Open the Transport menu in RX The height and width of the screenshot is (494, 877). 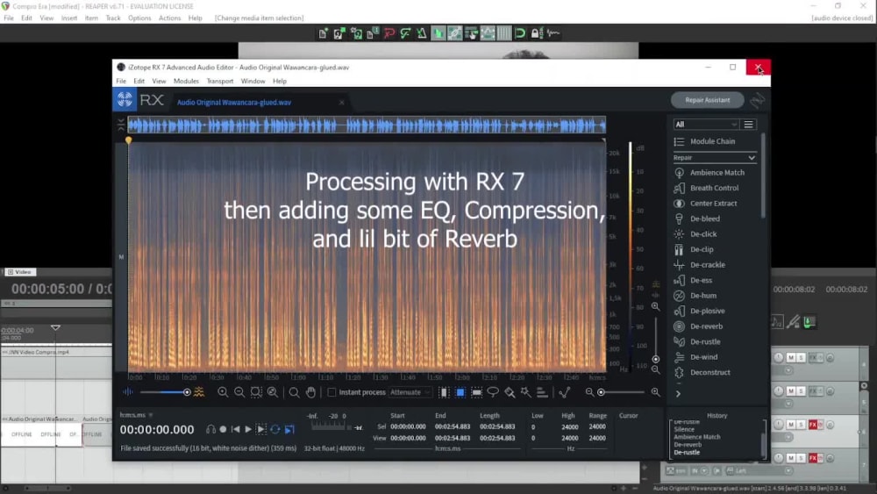tap(220, 81)
